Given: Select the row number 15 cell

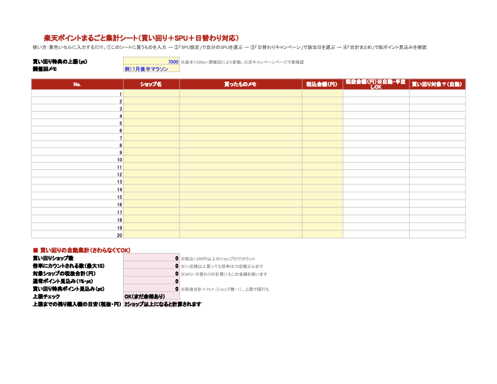Looking at the screenshot, I should pos(77,196).
